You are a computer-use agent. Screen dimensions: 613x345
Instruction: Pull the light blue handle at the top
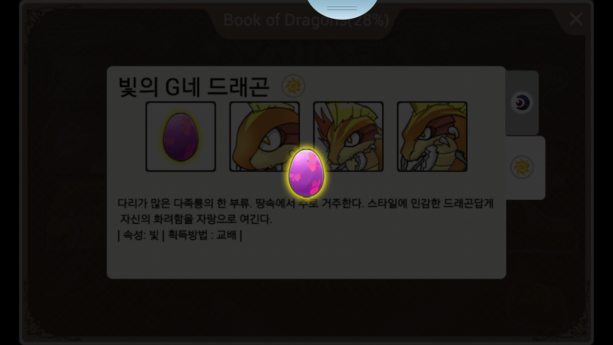point(342,8)
